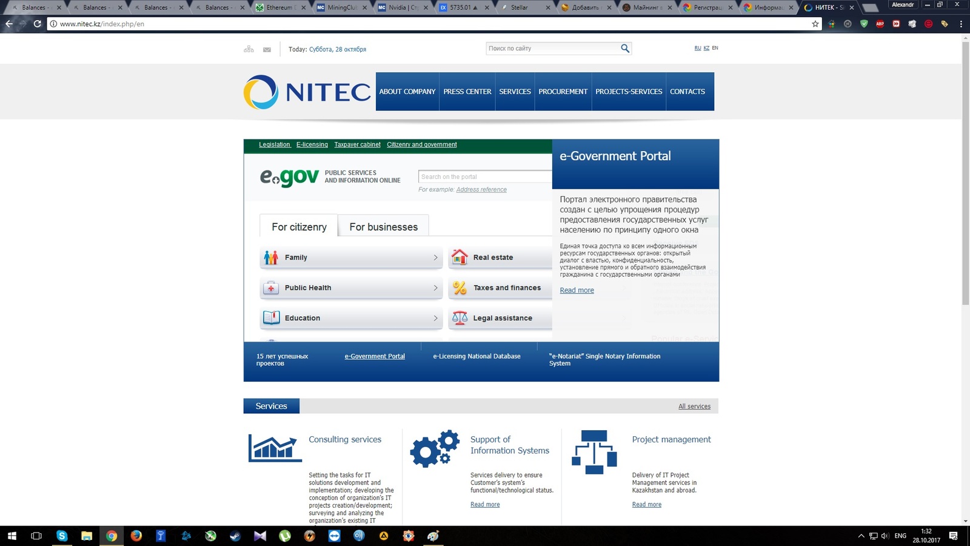Click the All services link
The image size is (970, 546).
coord(694,406)
